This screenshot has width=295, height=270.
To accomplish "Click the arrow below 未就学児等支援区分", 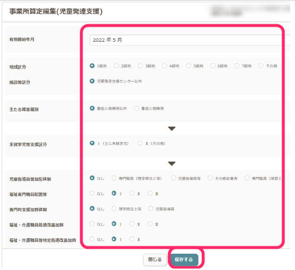I will click(x=172, y=164).
